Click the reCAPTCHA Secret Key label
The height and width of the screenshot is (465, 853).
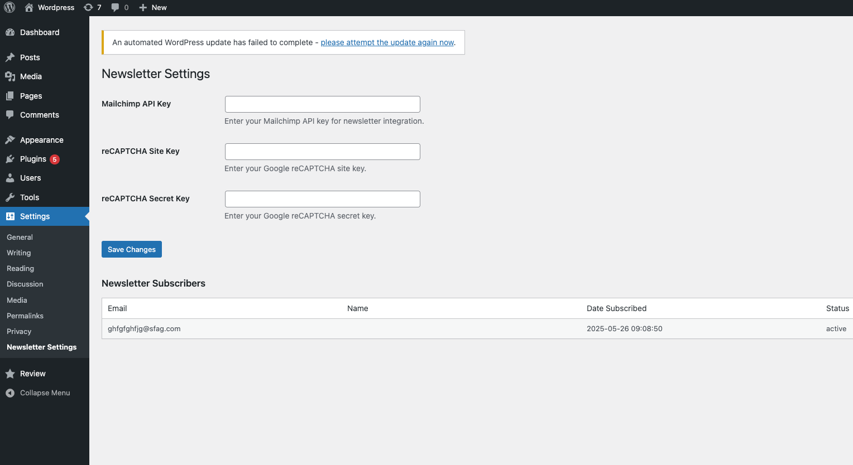(146, 198)
